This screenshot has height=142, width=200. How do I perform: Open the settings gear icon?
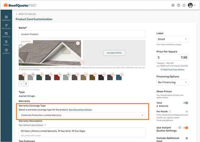coord(173,5)
